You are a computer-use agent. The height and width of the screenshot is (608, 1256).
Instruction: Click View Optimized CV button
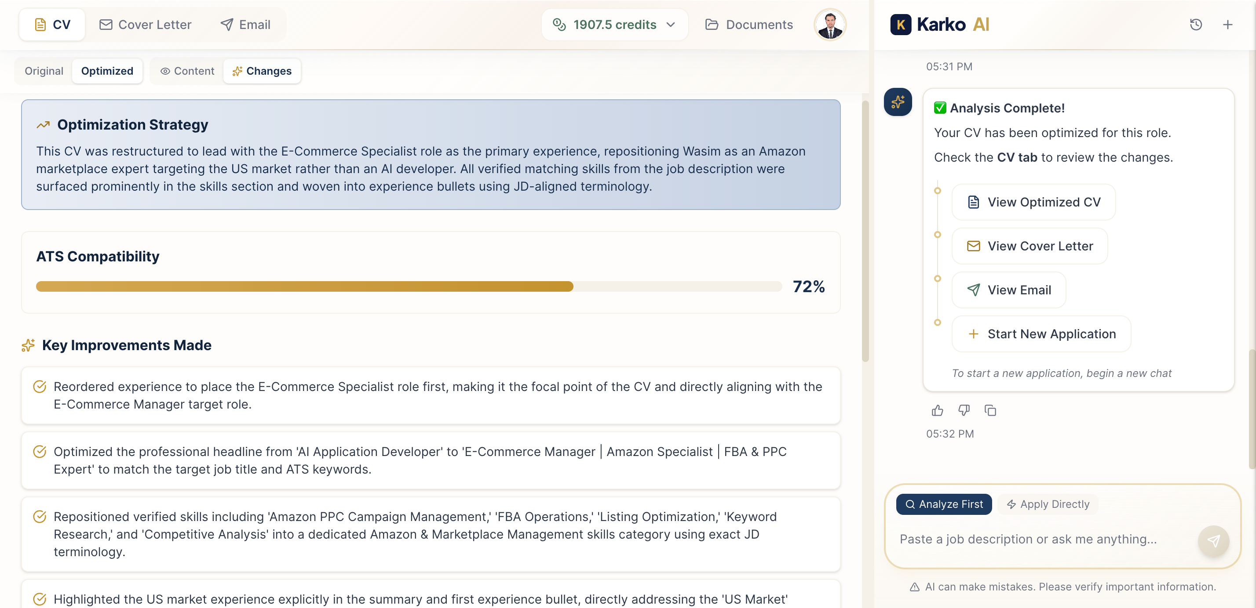point(1033,202)
